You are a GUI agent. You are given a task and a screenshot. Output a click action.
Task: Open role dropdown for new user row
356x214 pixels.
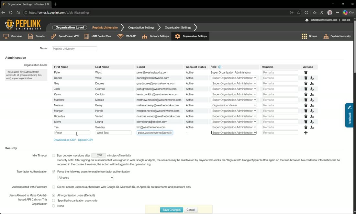coord(234,133)
